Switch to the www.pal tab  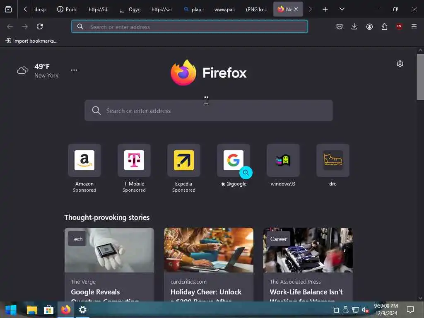[224, 10]
